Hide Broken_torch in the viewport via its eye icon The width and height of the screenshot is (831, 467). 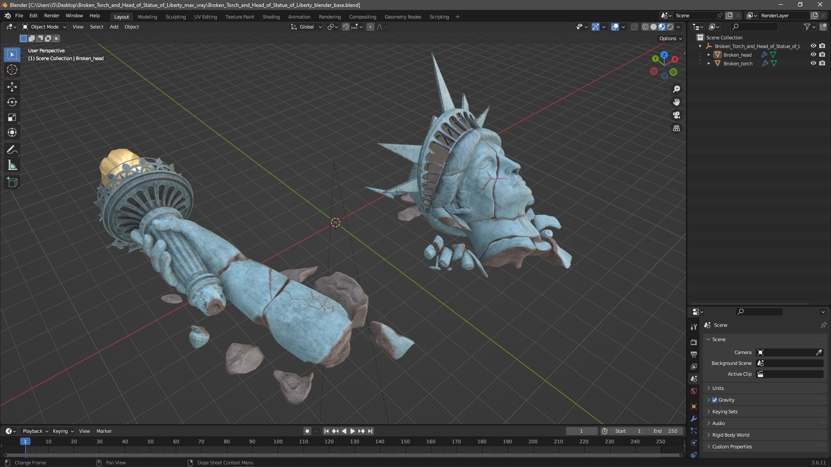tap(813, 63)
